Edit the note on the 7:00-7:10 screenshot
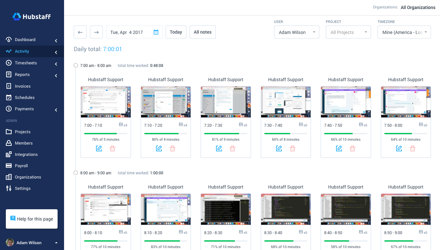This screenshot has height=250, width=440. (x=99, y=148)
